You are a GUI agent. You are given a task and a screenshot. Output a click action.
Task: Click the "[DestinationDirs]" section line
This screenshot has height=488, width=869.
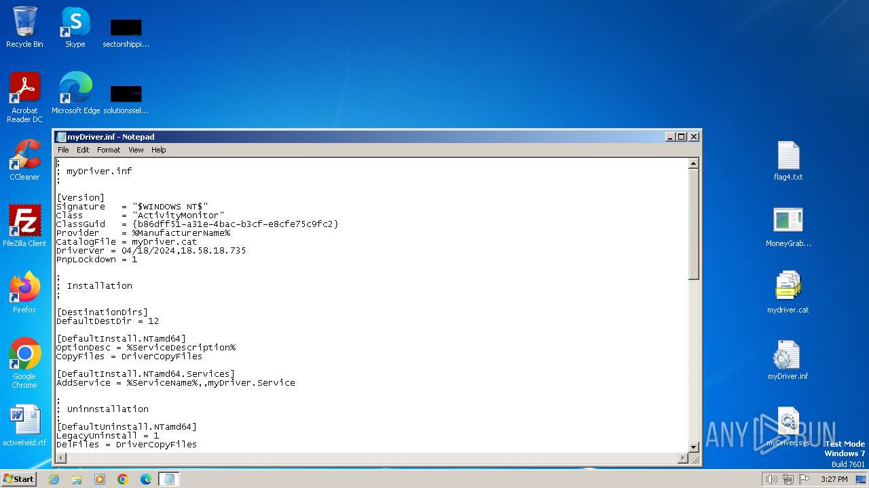[x=102, y=312]
